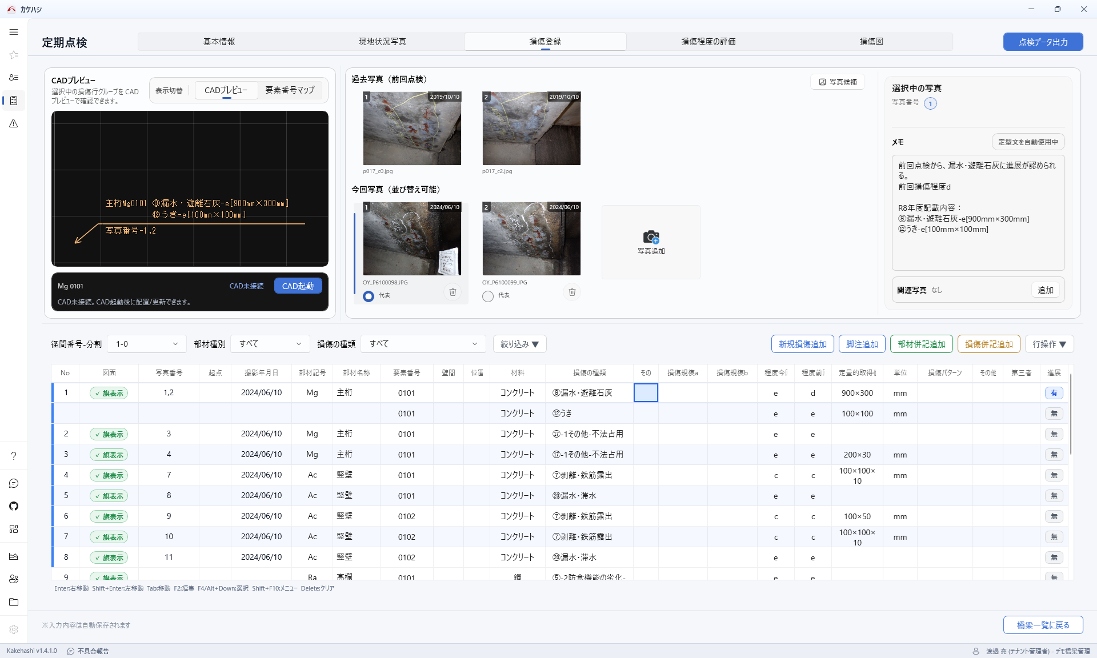
Task: Click the user account icon in status bar
Action: click(976, 651)
